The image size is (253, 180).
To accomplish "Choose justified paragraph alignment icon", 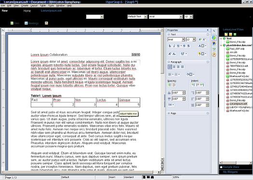I will coord(182,67).
